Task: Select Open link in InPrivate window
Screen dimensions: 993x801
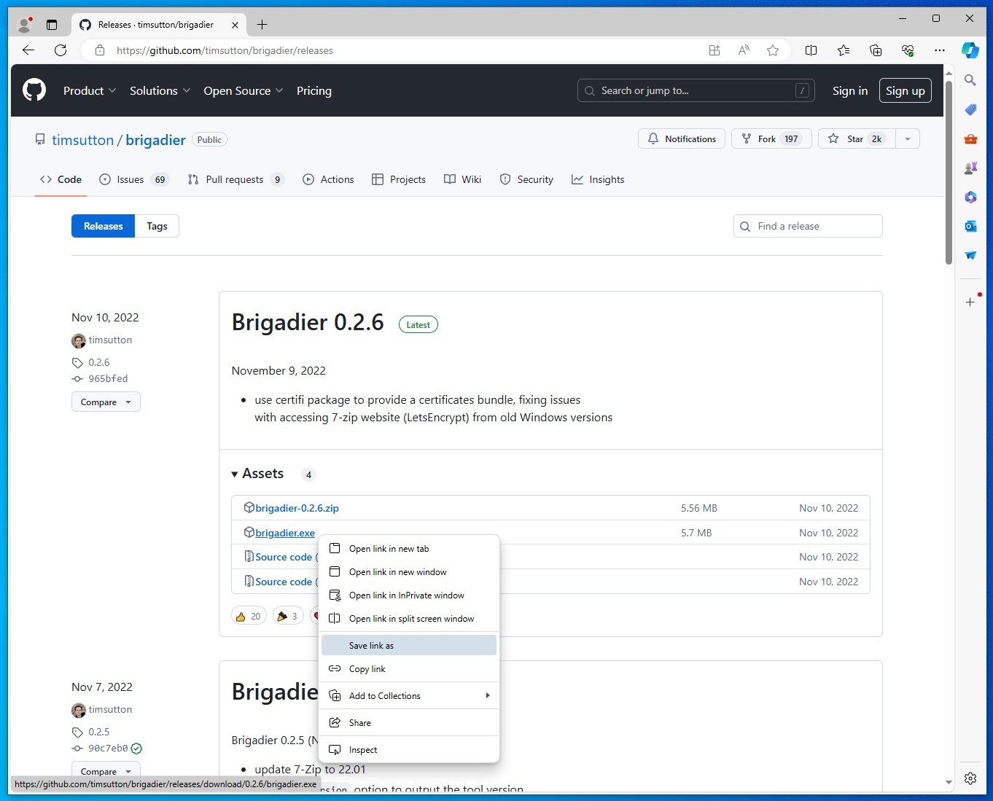Action: (x=409, y=595)
